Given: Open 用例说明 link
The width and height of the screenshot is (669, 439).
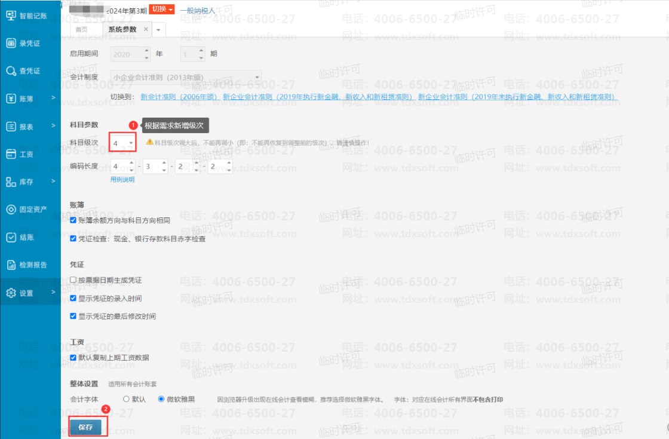Looking at the screenshot, I should pos(122,180).
